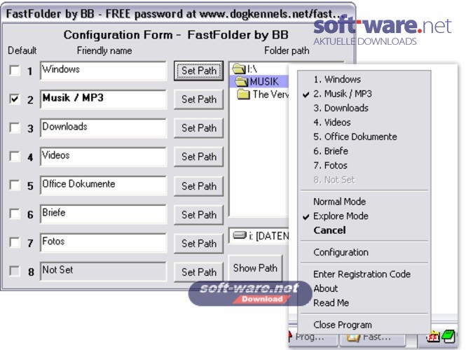Click the Office Dokumente friendly name field
Image resolution: width=466 pixels, height=350 pixels.
pos(103,185)
